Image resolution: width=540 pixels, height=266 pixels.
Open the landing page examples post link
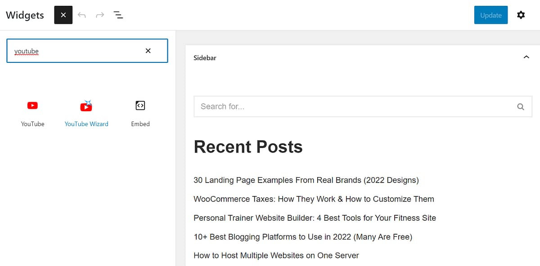coord(306,180)
